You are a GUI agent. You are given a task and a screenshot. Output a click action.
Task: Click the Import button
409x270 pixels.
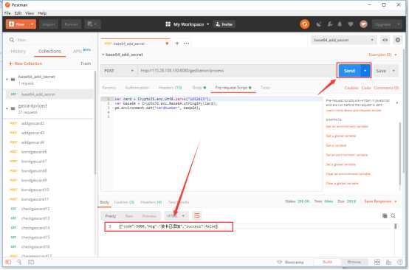(49, 24)
